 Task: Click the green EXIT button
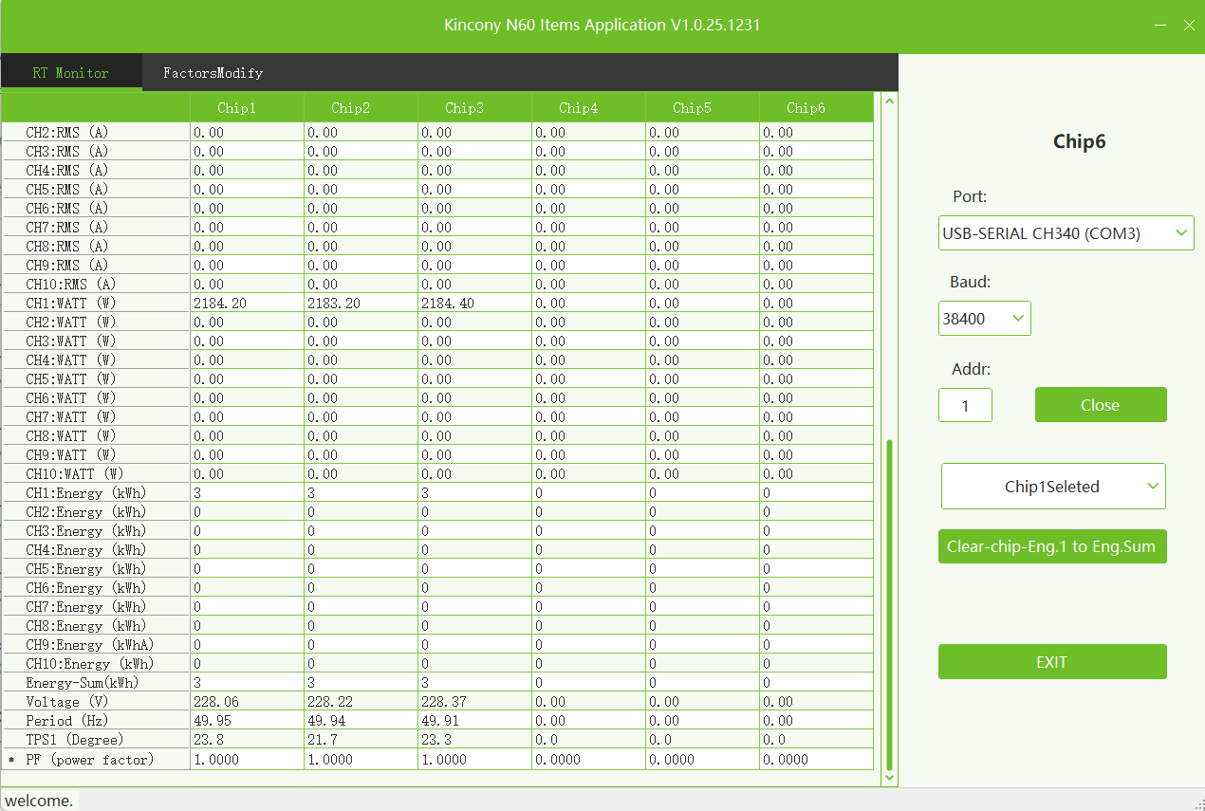pyautogui.click(x=1052, y=662)
